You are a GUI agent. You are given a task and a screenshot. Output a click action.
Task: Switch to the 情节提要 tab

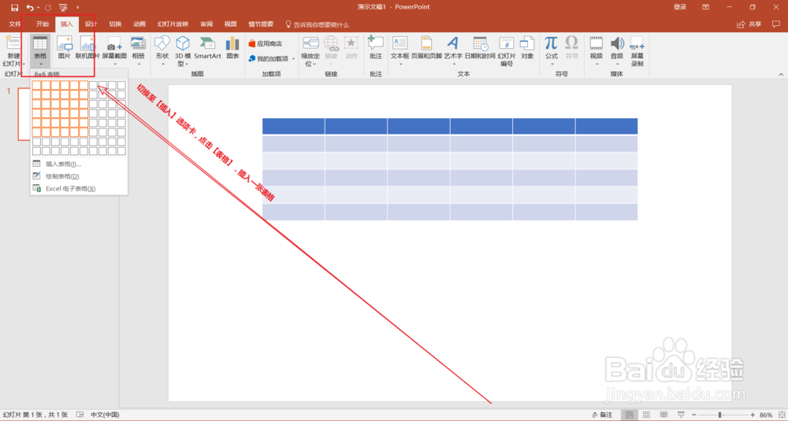pos(262,24)
